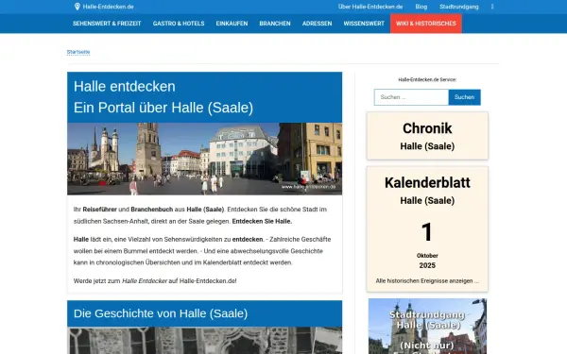Open the three-dot overflow menu in top bar
The height and width of the screenshot is (354, 567).
tap(492, 7)
